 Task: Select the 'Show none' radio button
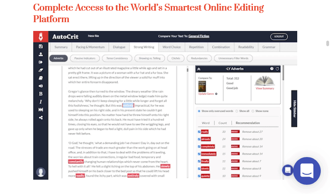click(253, 111)
